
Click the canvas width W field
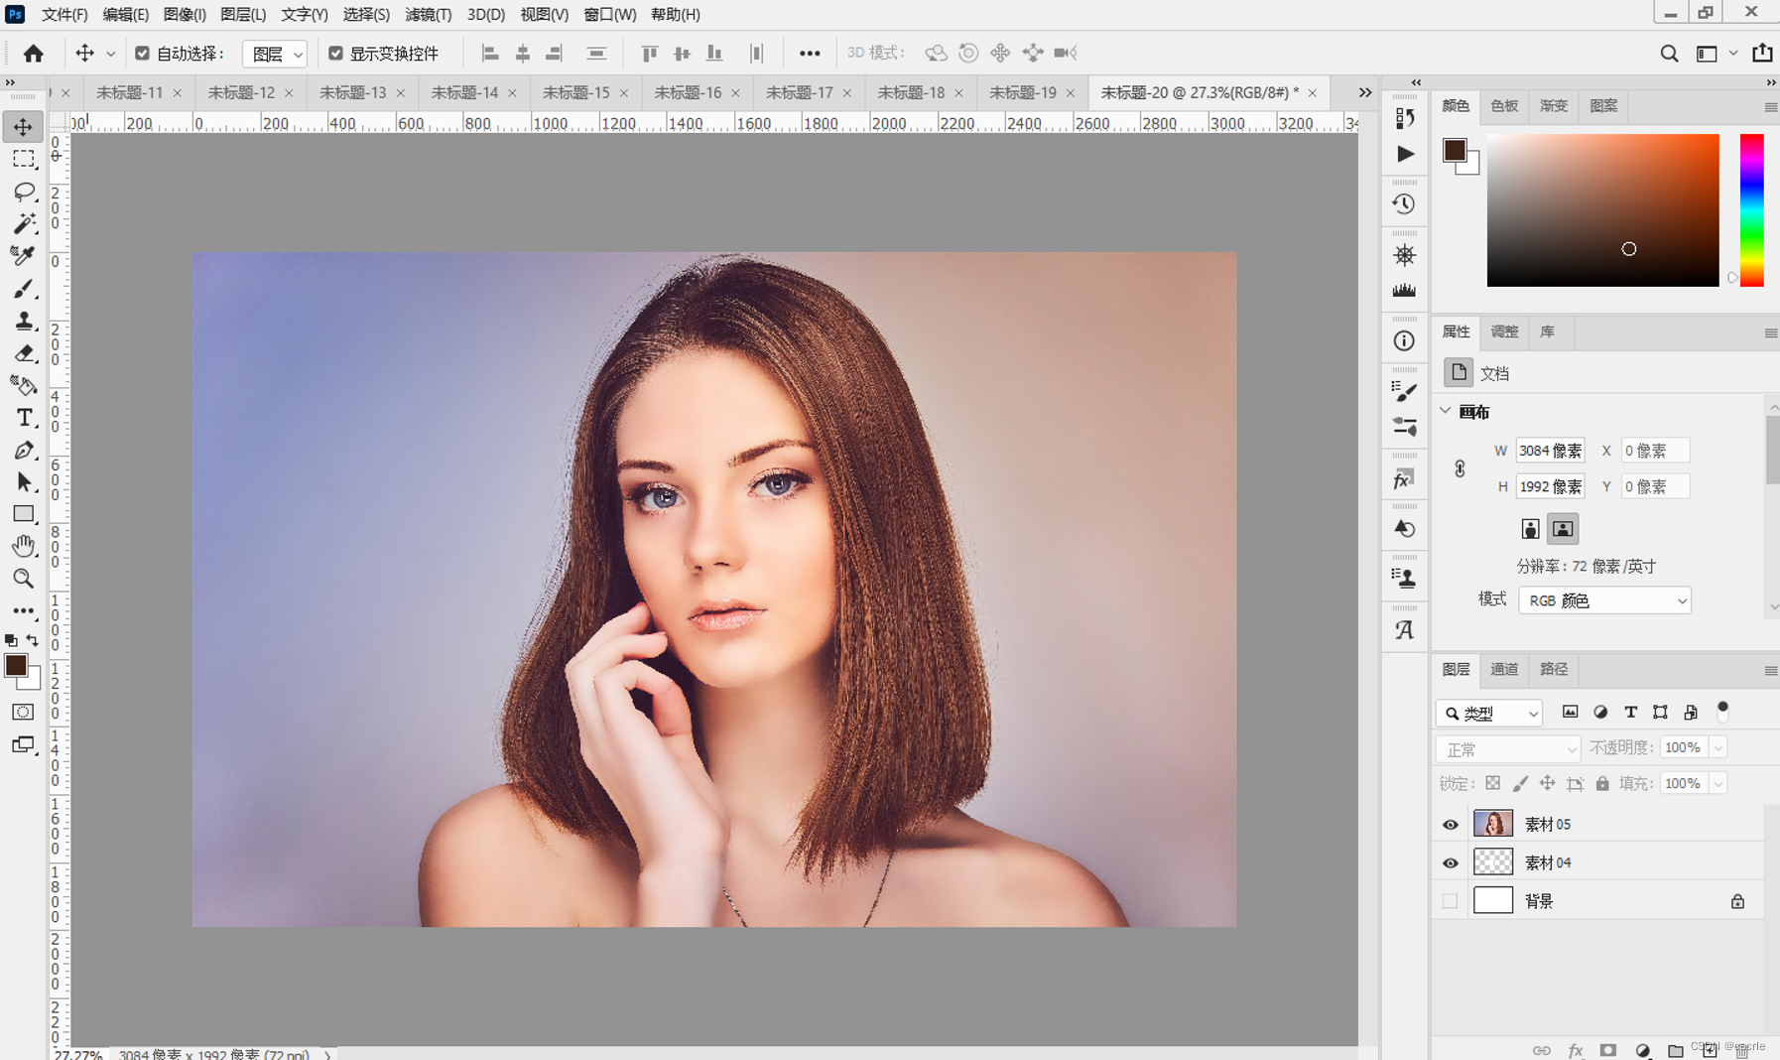point(1550,451)
